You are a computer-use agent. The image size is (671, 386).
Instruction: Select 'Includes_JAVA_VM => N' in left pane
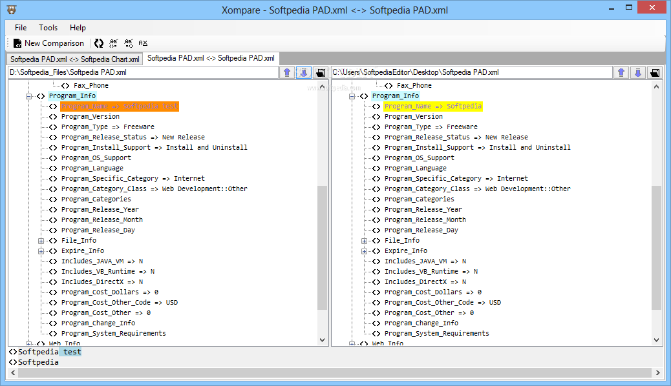pyautogui.click(x=102, y=261)
